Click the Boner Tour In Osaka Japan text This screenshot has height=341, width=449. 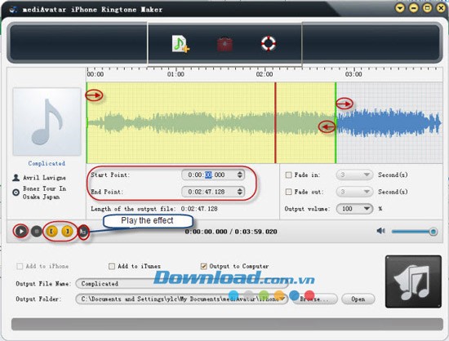45,193
